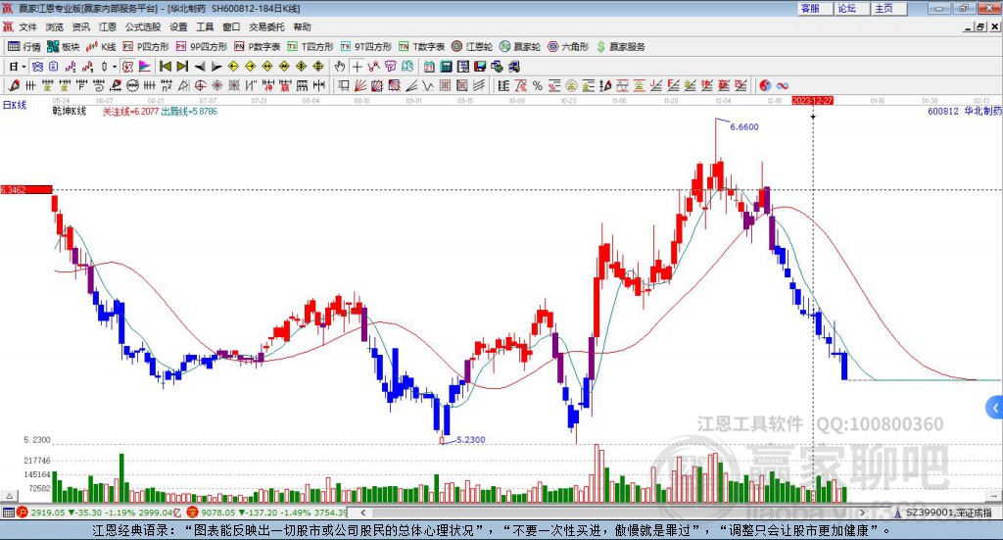Jump to last bar with green skip-forward icon
1003x540 pixels.
click(182, 66)
